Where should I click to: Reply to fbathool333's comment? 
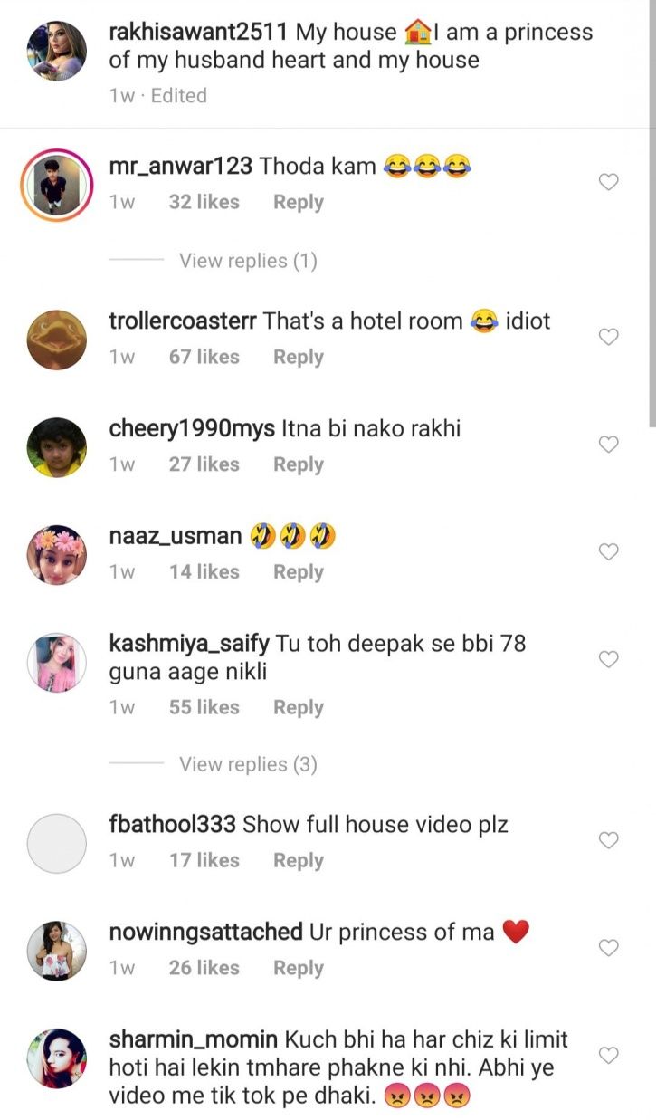click(299, 860)
